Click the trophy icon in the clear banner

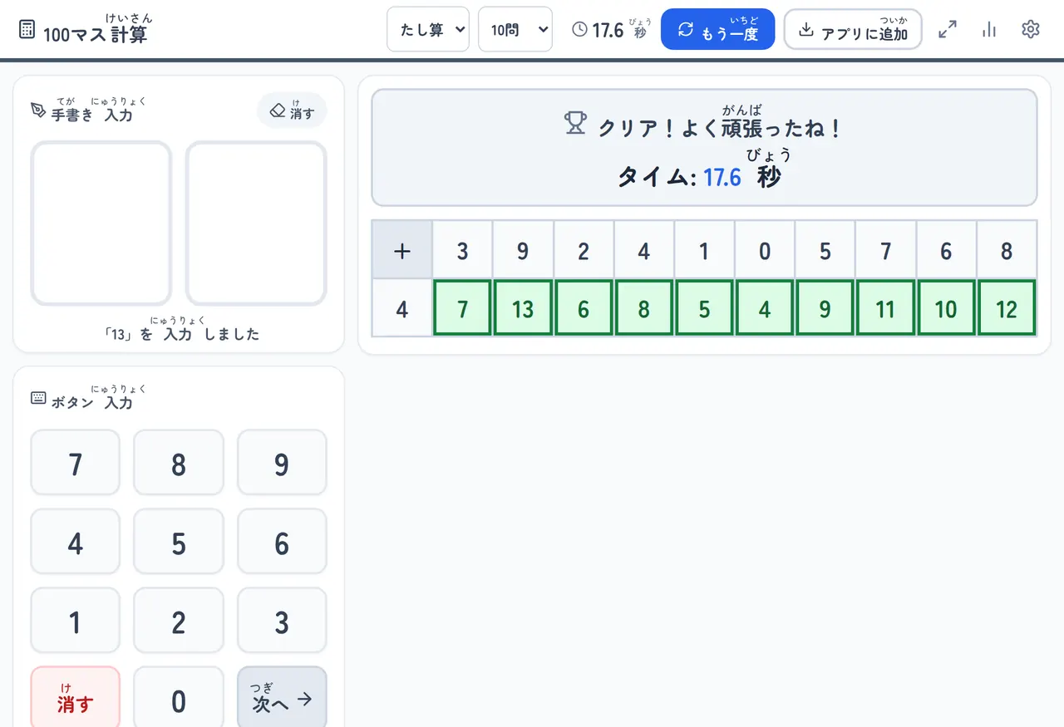click(x=575, y=124)
